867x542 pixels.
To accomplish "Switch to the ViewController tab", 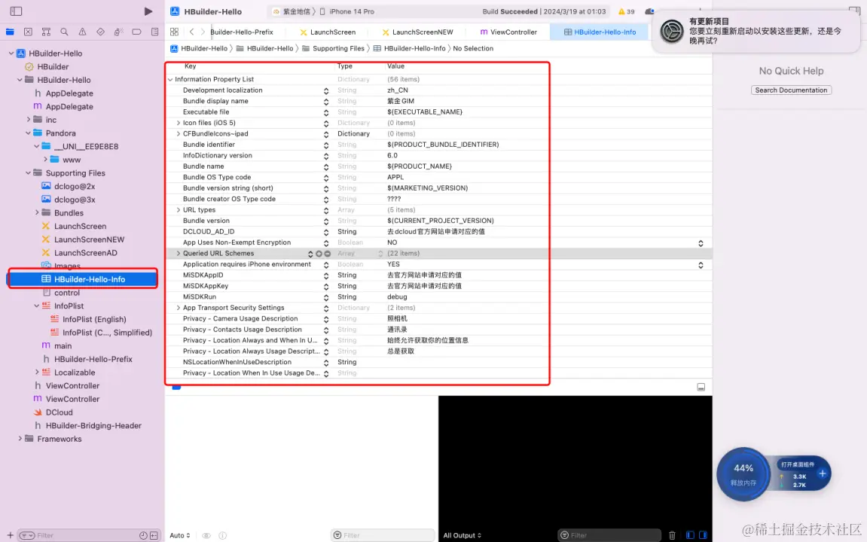I will click(508, 32).
